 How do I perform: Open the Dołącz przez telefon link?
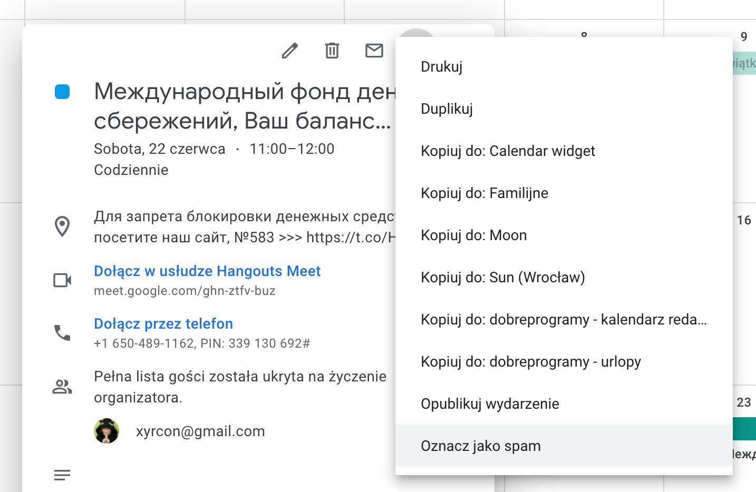(163, 324)
